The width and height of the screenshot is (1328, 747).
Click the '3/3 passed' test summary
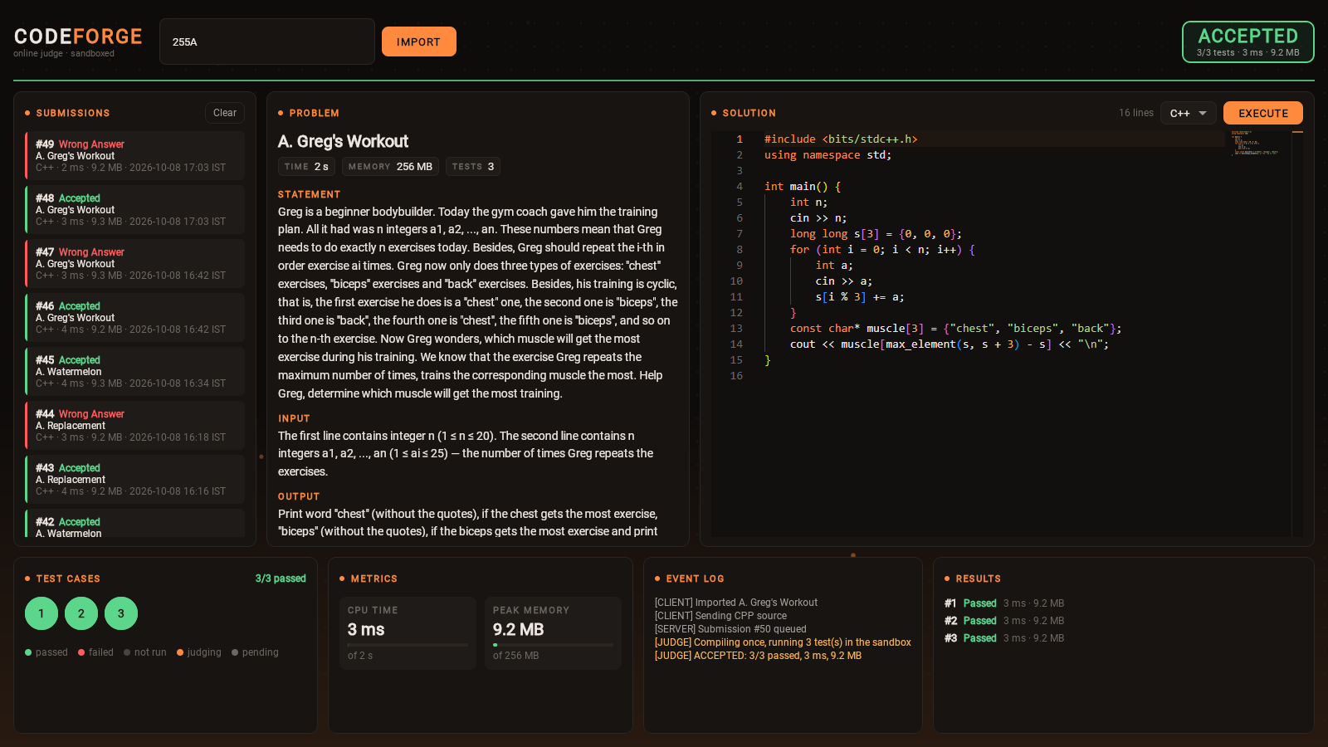[281, 579]
